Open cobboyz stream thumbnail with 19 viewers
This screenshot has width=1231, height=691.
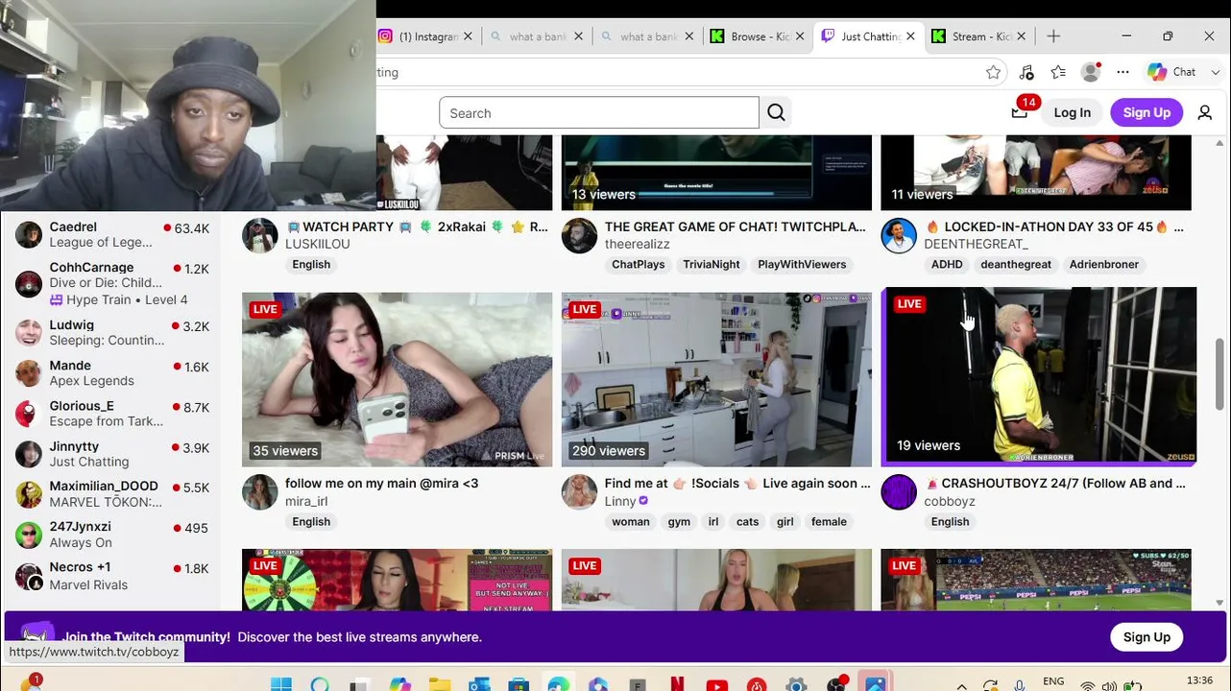tap(1039, 375)
